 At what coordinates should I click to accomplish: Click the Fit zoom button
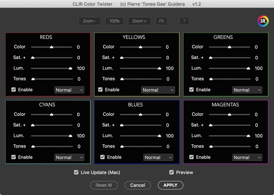coord(161,21)
